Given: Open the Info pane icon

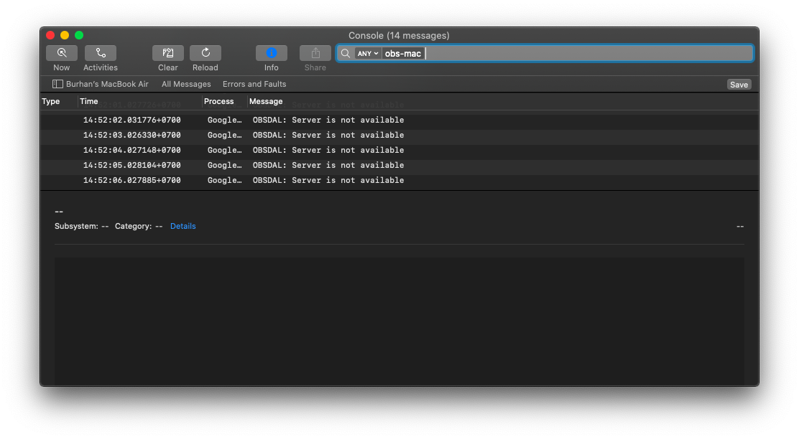Looking at the screenshot, I should click(x=271, y=52).
